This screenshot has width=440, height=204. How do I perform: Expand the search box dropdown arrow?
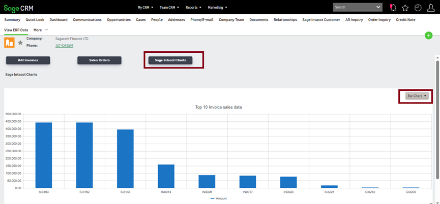(x=378, y=8)
